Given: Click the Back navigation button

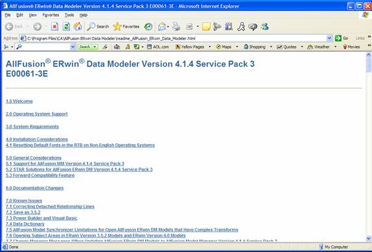Looking at the screenshot, I should (14, 26).
